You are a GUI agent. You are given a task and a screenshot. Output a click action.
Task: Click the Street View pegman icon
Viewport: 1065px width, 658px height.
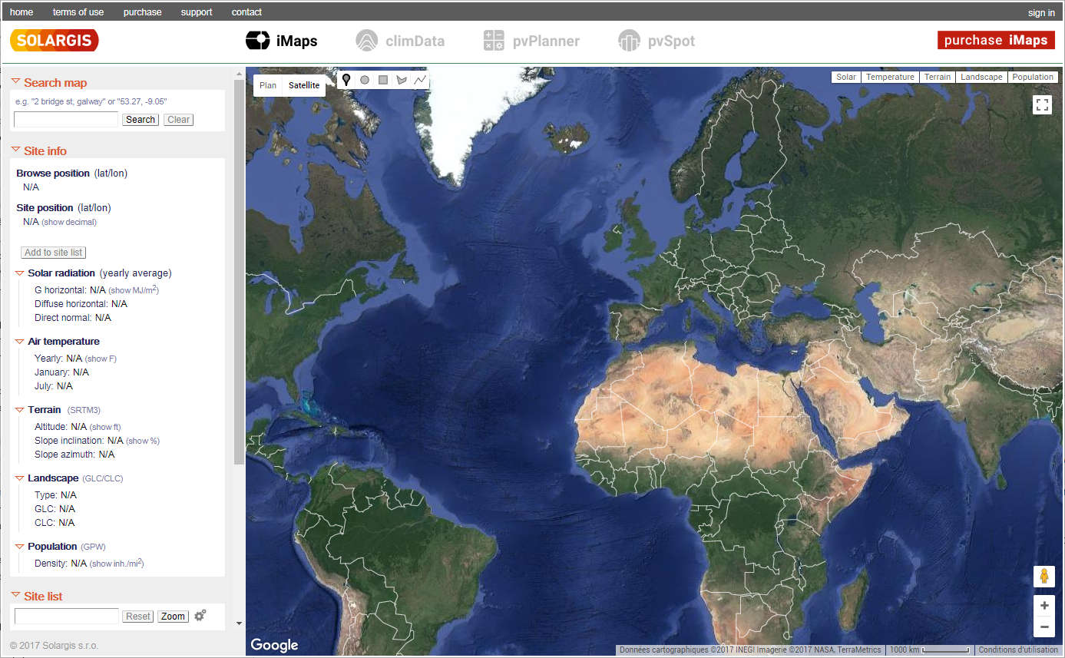[x=1044, y=577]
